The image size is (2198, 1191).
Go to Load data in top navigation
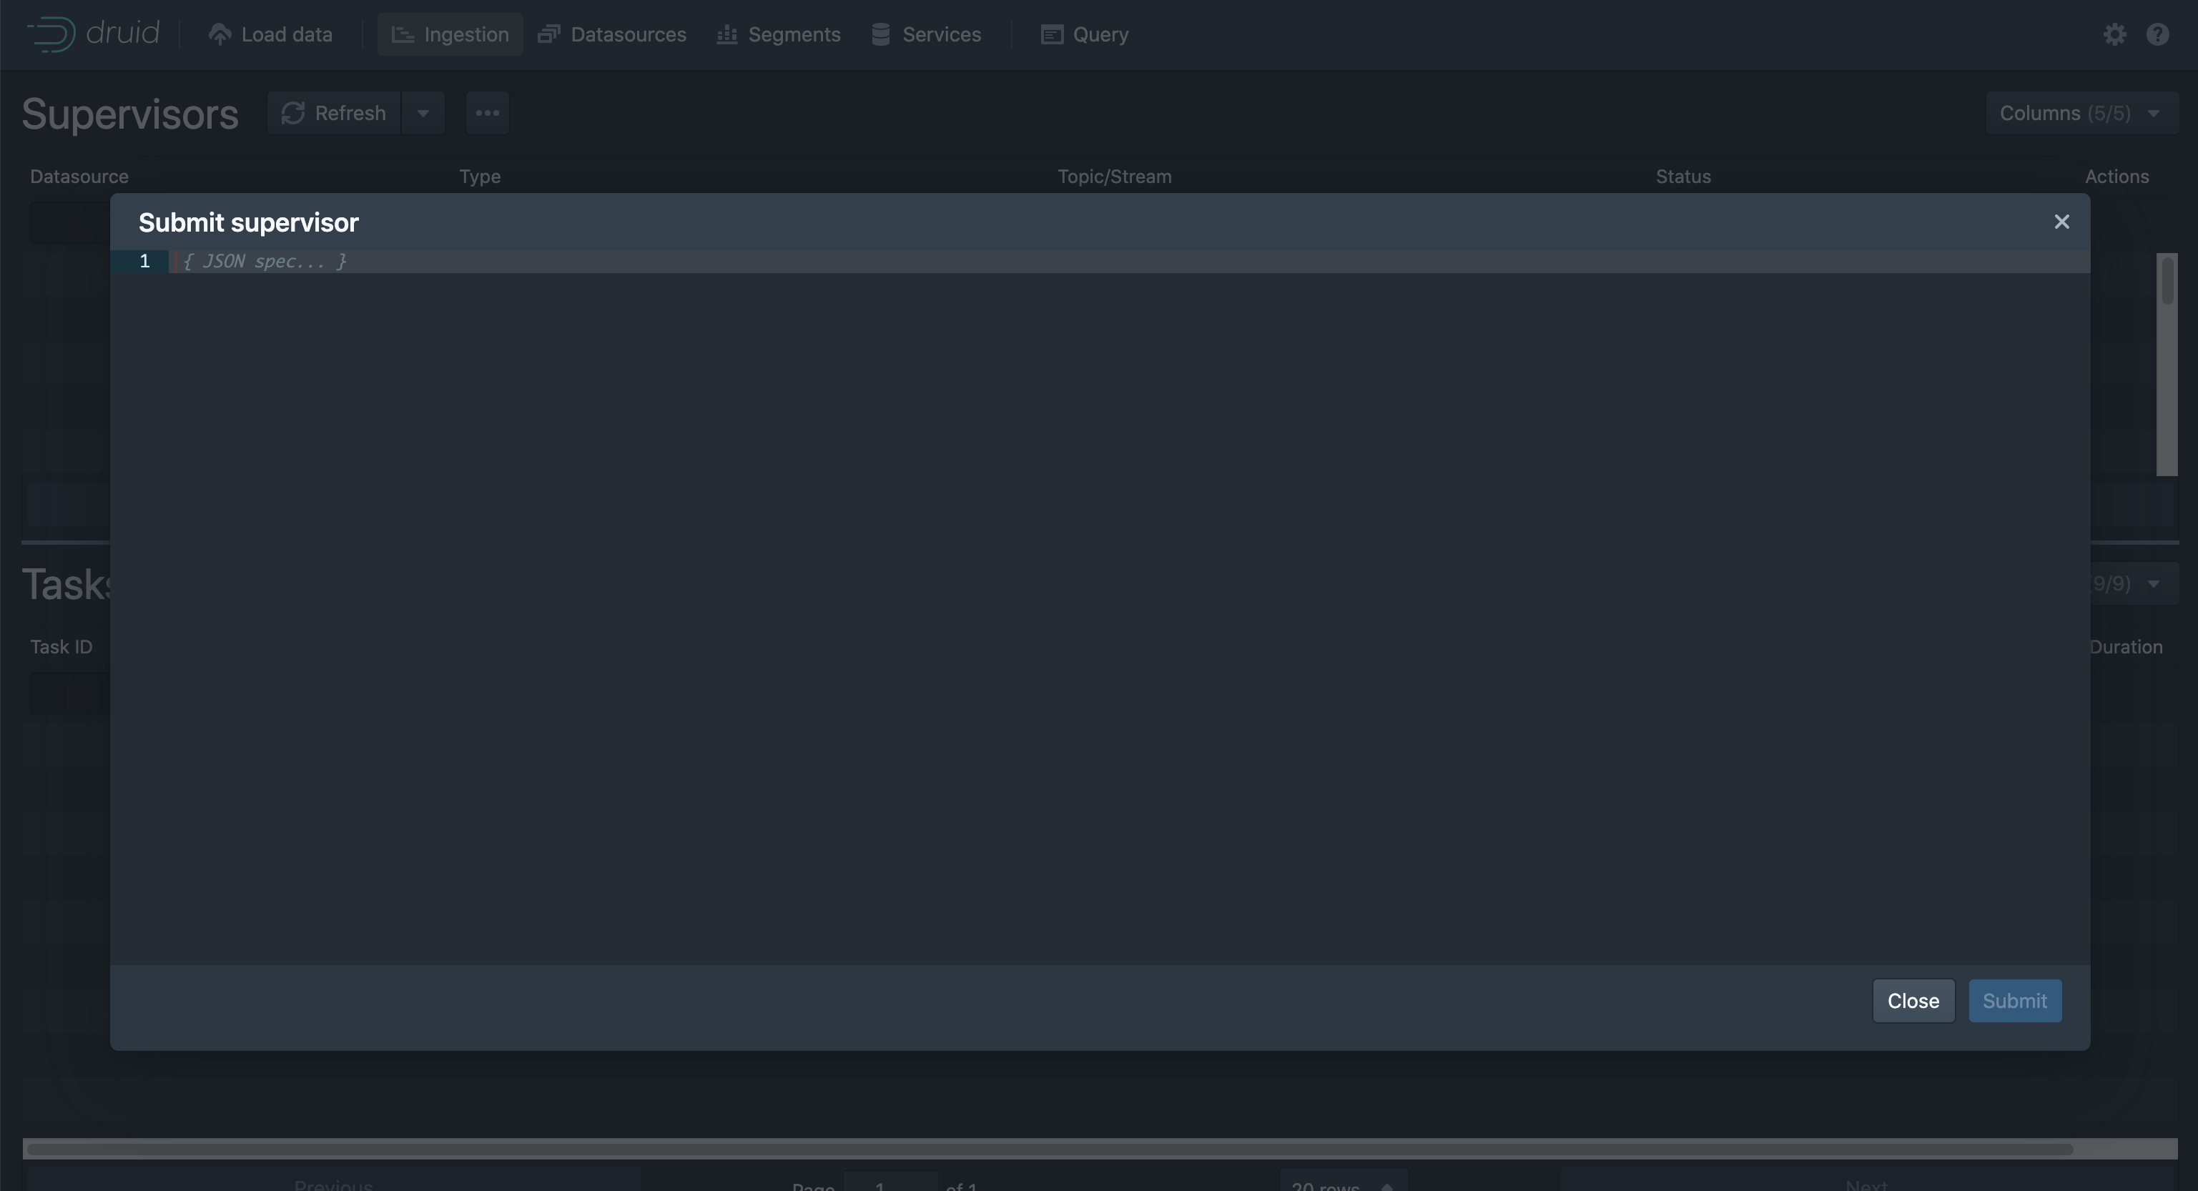tap(270, 34)
